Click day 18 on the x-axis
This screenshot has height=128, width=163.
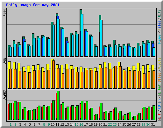point(91,124)
